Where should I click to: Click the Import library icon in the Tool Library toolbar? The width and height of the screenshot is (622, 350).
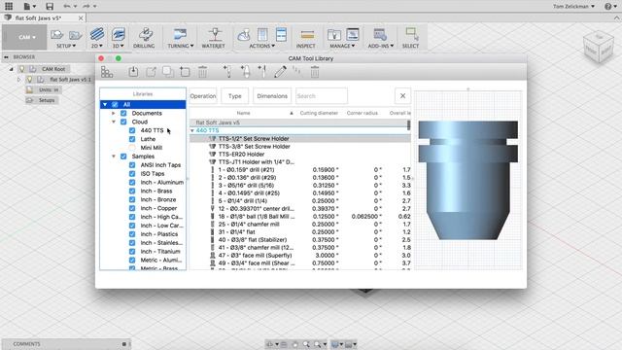[133, 72]
